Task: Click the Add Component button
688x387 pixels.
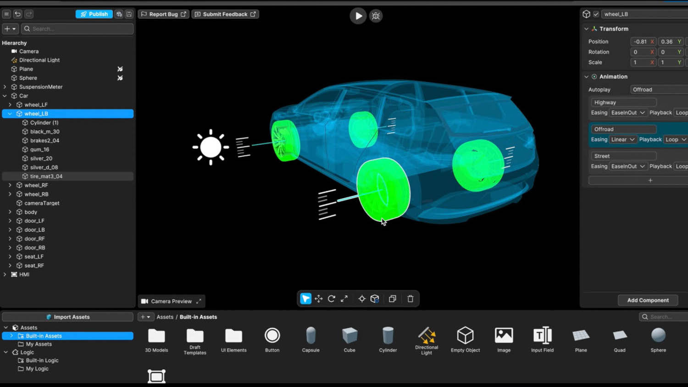Action: pyautogui.click(x=648, y=300)
